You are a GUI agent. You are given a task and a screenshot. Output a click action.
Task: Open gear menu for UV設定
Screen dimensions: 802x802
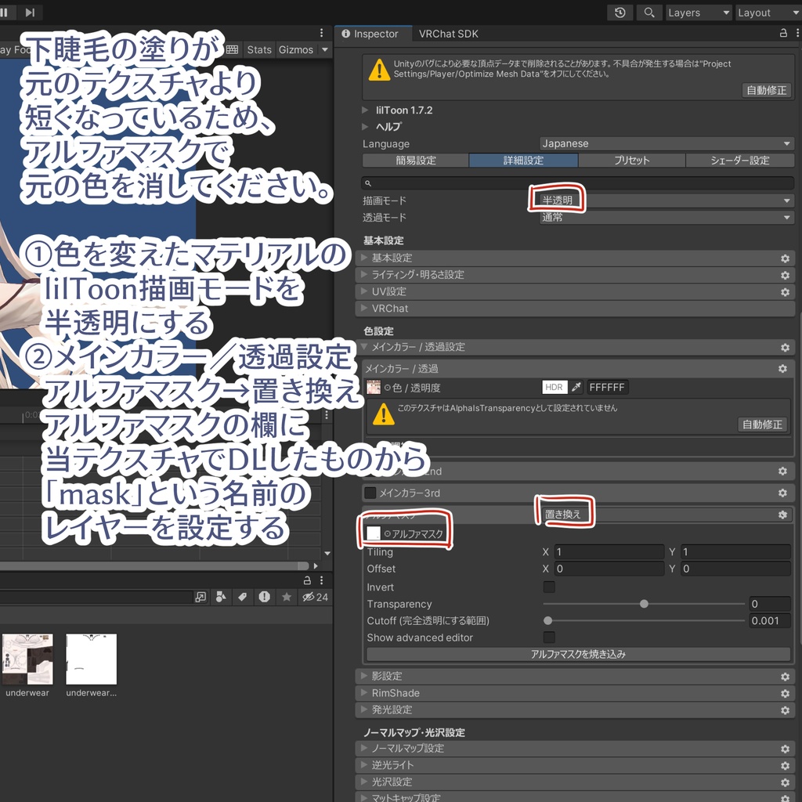(785, 293)
